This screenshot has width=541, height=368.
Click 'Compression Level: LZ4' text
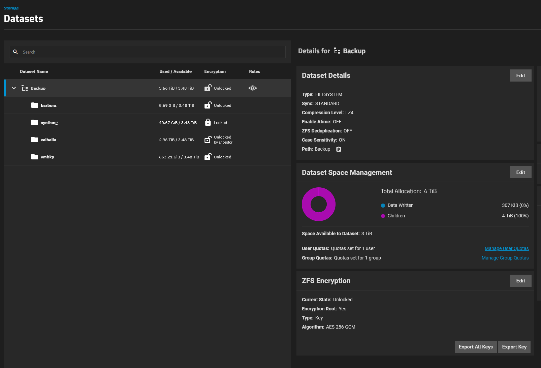pyautogui.click(x=327, y=113)
